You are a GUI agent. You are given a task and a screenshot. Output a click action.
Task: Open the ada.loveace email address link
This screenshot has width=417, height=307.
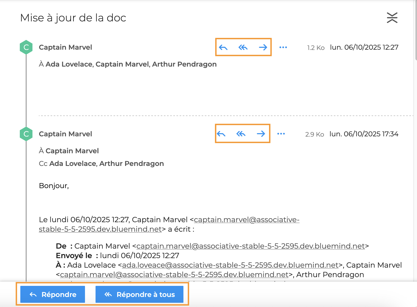coord(230,265)
